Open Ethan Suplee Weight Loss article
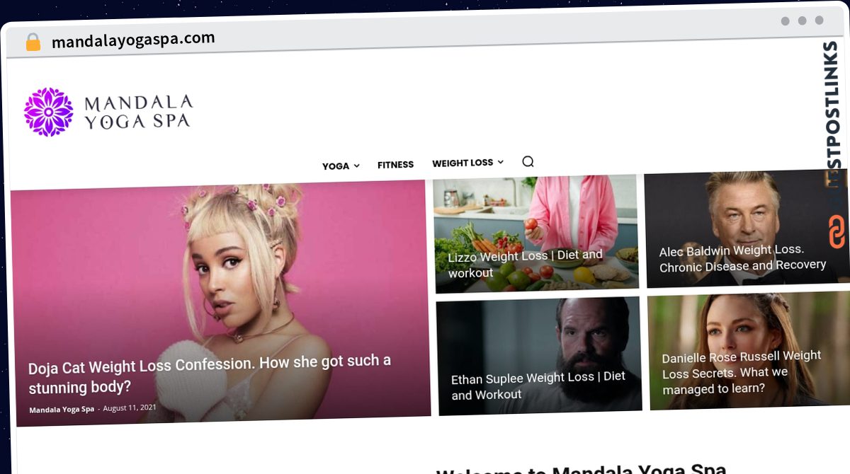 click(x=538, y=386)
